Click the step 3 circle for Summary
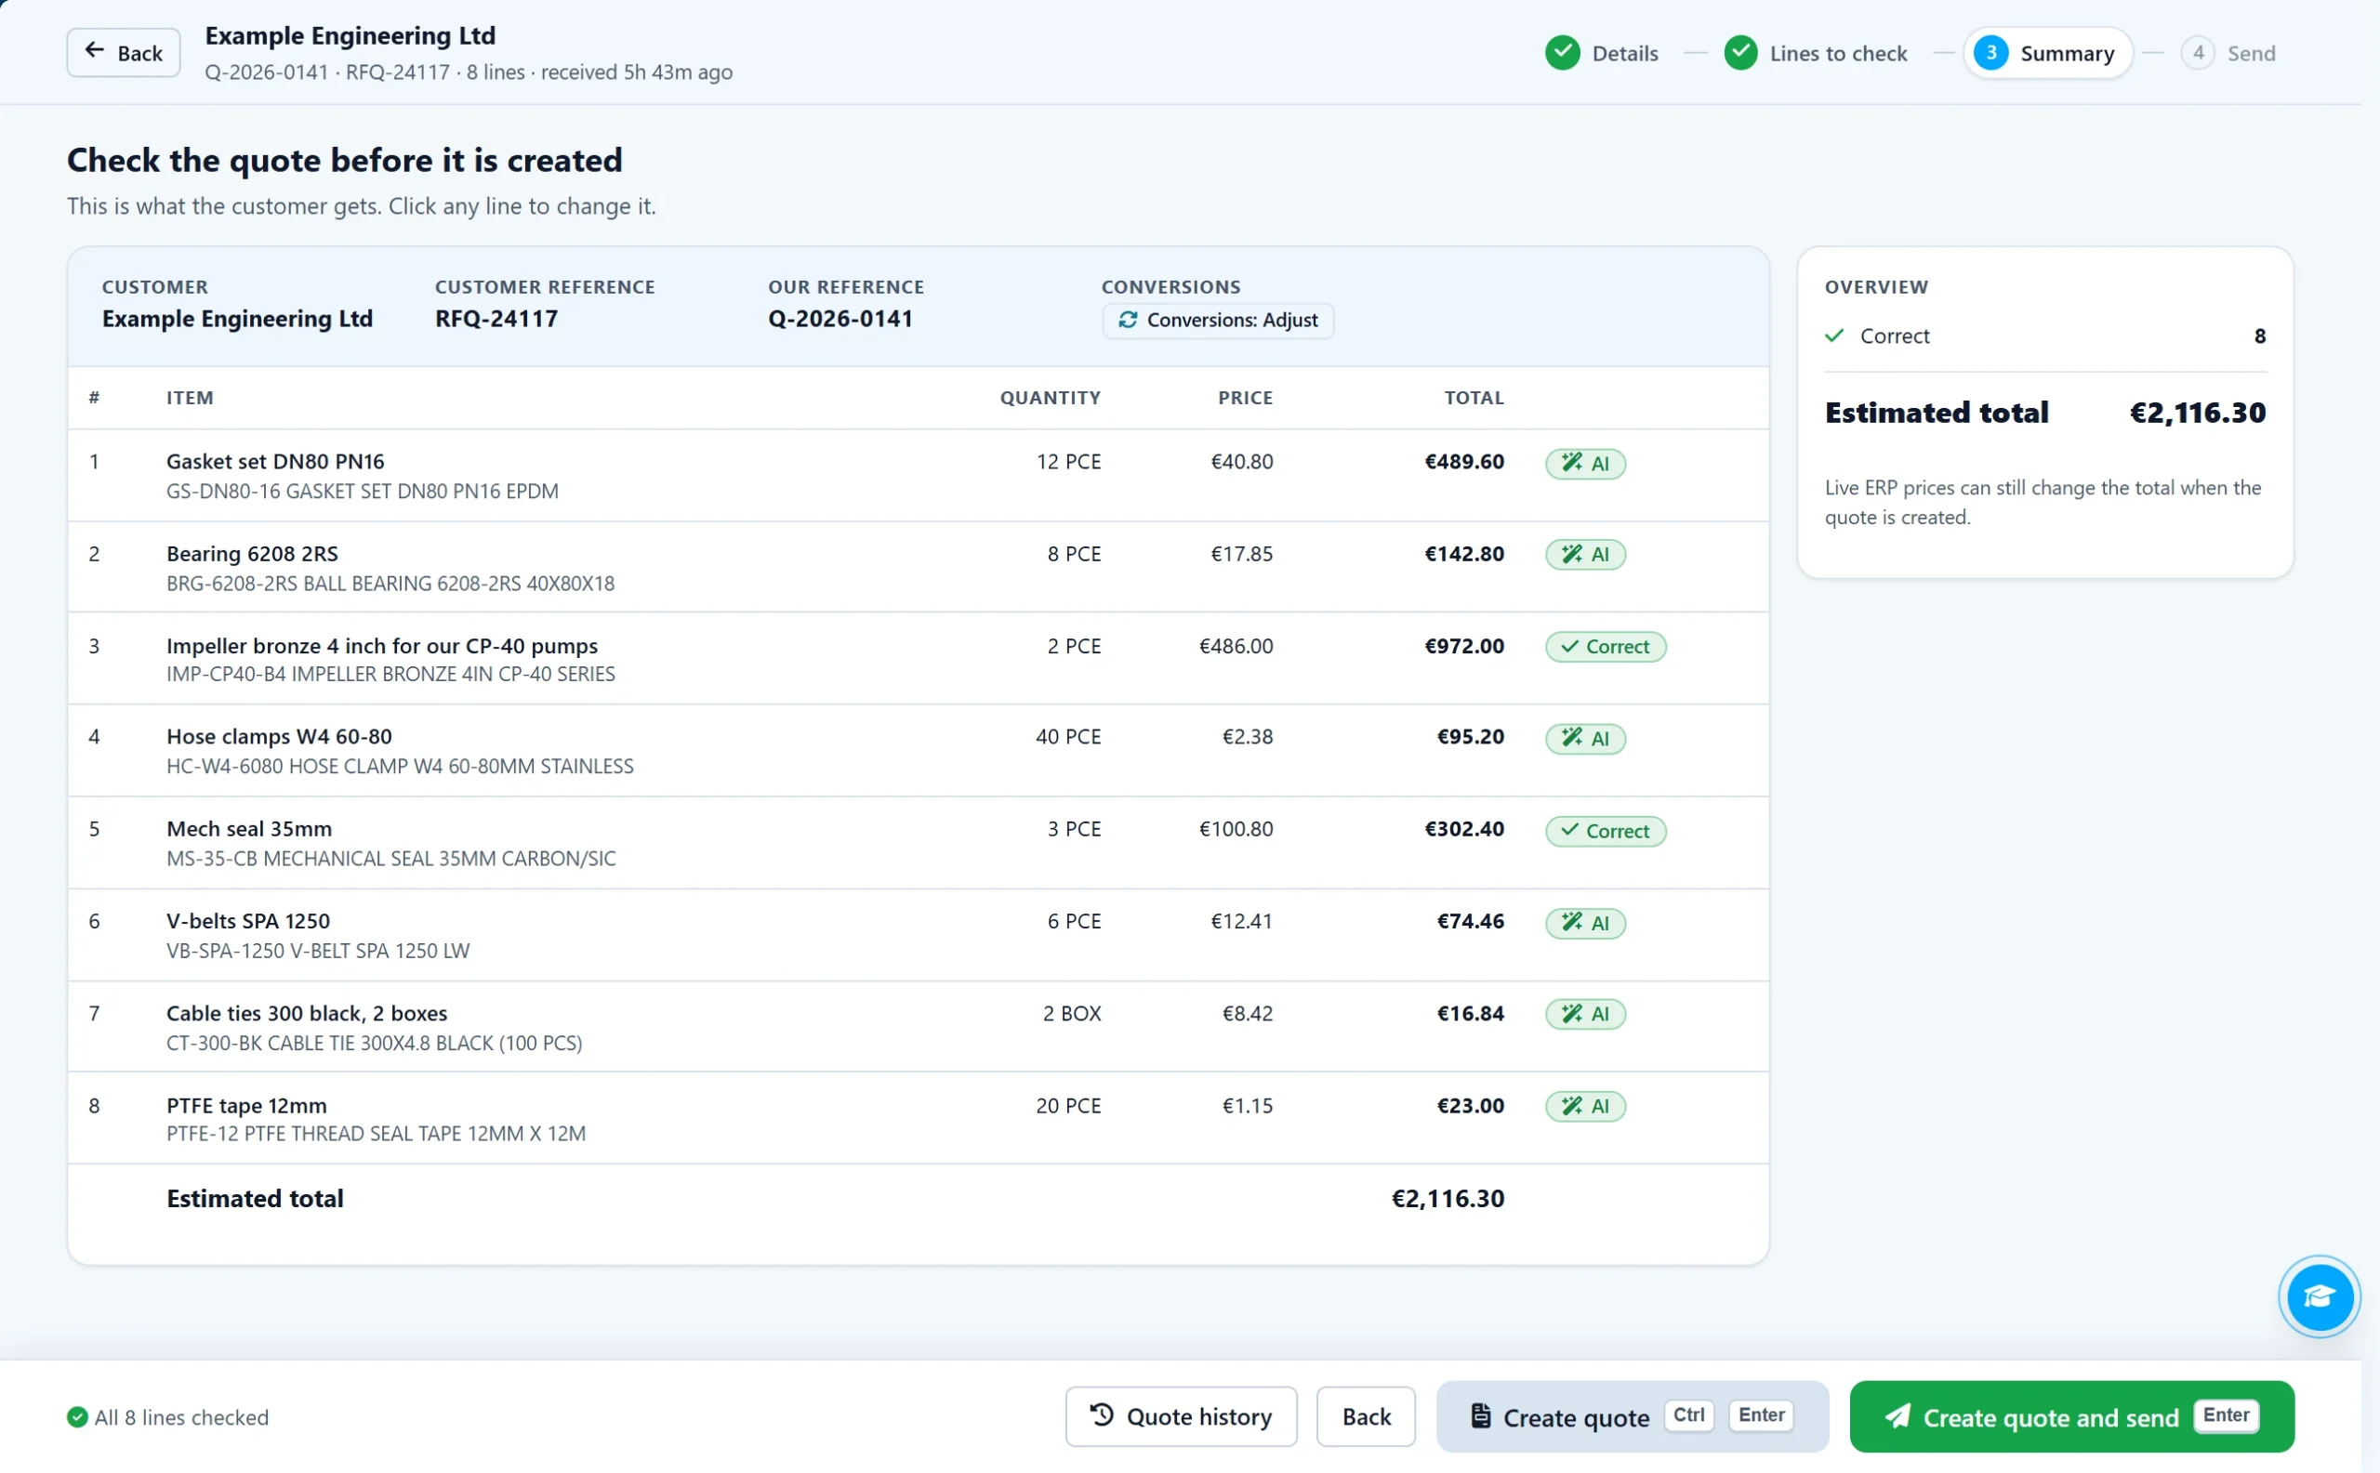Image resolution: width=2380 pixels, height=1473 pixels. [1990, 53]
